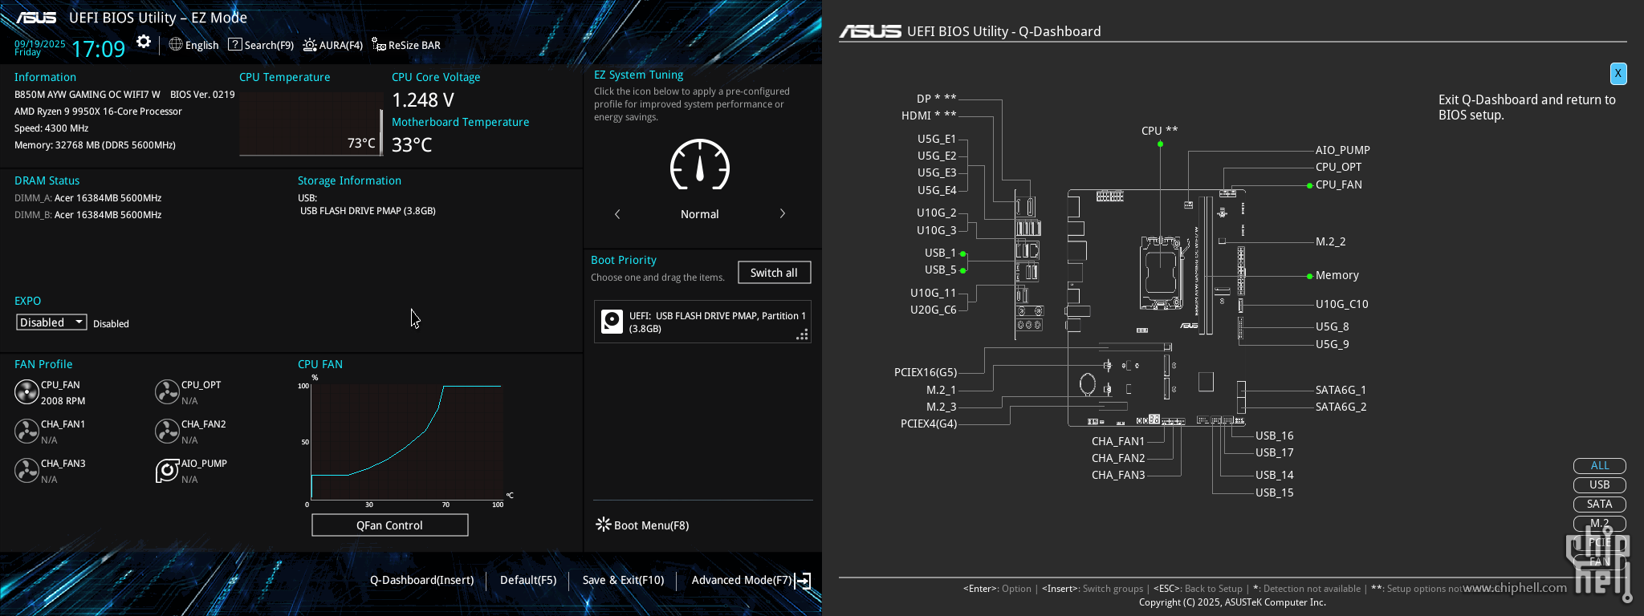Click the USB_5 port label in Q-Dashboard
Screen dimensions: 1644x616
940,269
